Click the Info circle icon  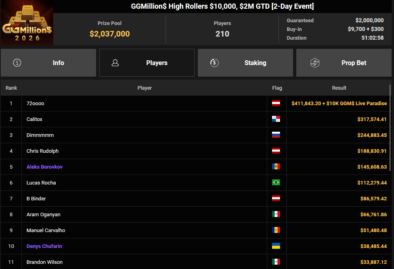[17, 63]
